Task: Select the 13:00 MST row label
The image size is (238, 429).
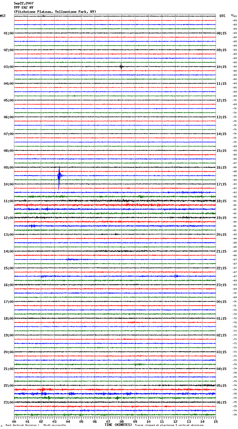Action: (x=9, y=235)
